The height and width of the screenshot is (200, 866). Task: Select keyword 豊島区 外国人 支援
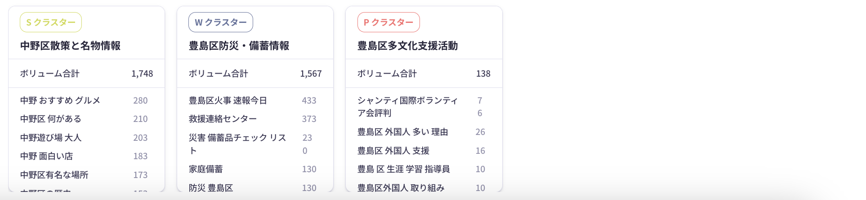[393, 151]
